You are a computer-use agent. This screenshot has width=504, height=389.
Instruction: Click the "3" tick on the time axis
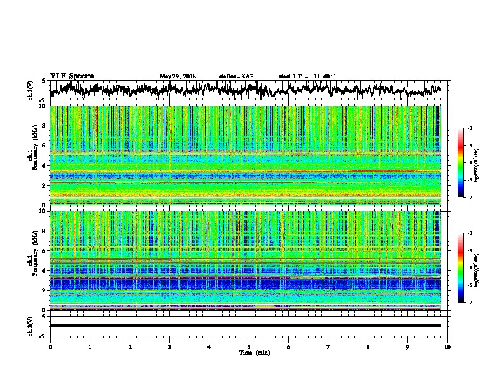coord(169,347)
